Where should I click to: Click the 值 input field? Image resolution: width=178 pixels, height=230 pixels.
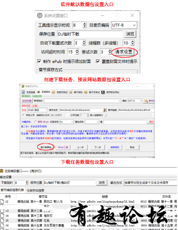click(125, 122)
